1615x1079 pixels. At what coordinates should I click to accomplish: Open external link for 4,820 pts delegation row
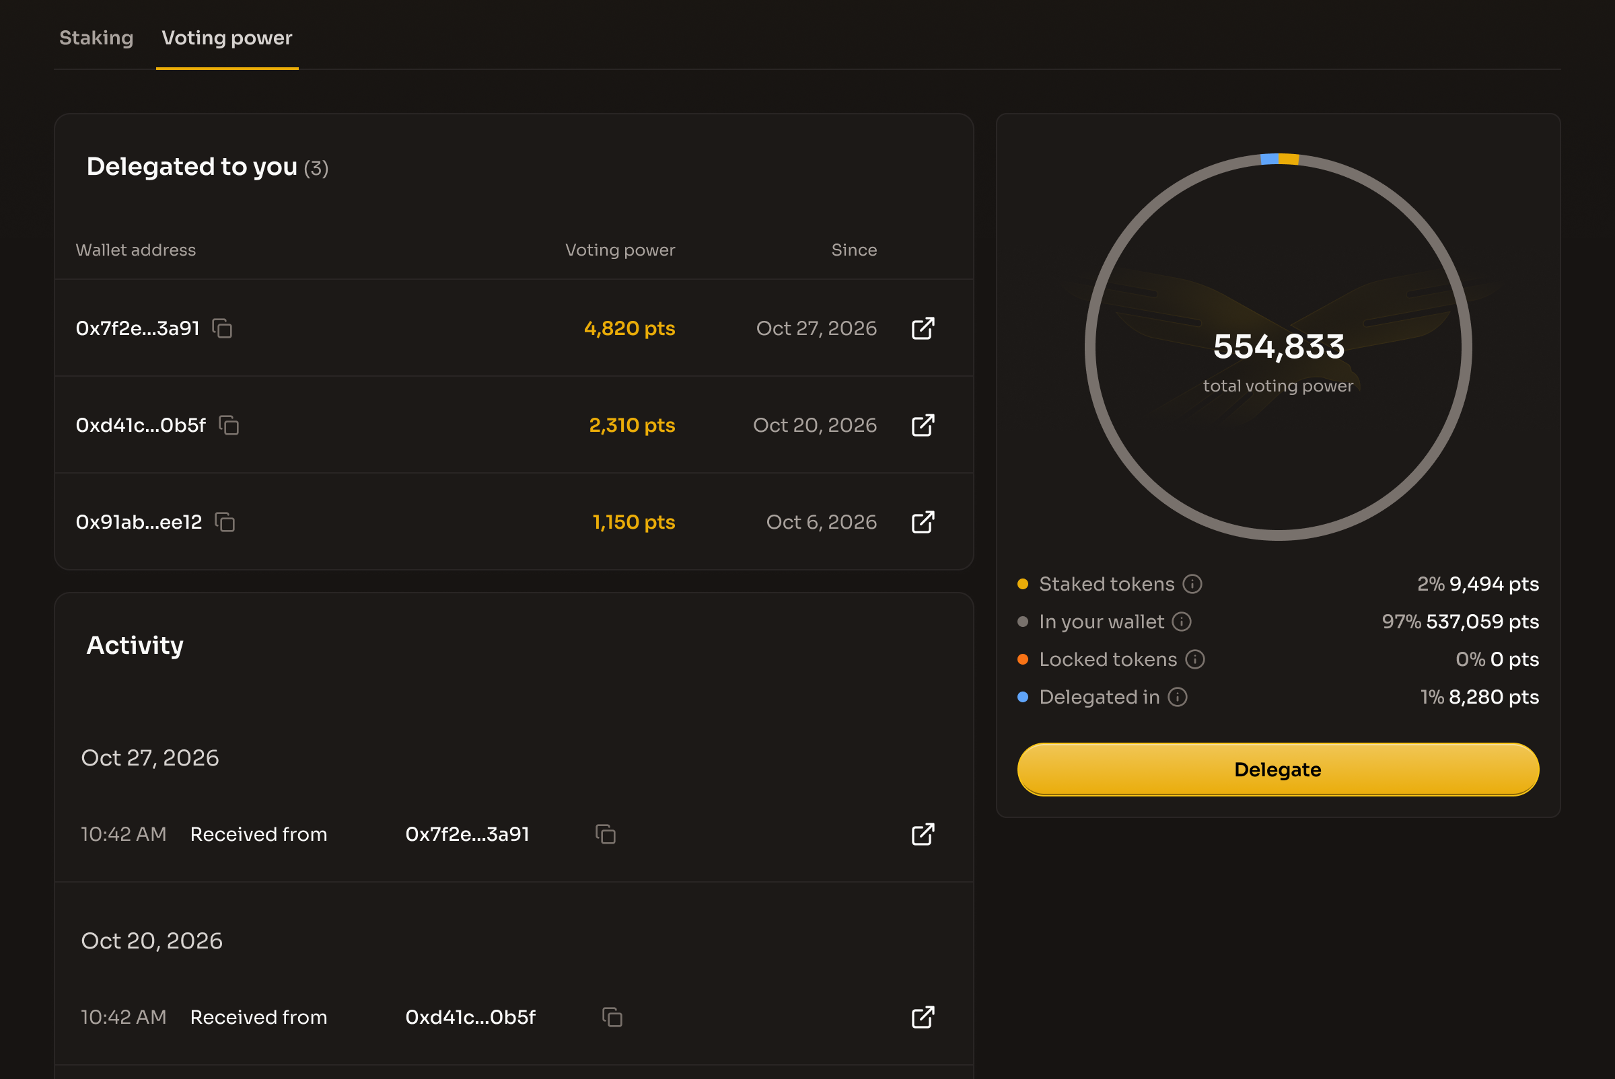click(x=923, y=328)
